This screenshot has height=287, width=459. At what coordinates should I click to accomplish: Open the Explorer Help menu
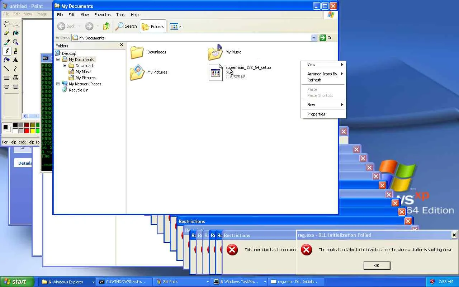tap(135, 15)
